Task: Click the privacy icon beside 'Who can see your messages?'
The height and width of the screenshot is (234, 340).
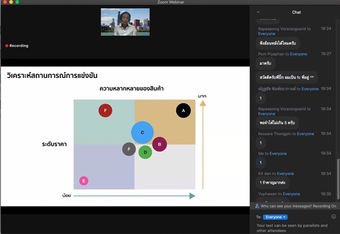Action: pyautogui.click(x=257, y=206)
